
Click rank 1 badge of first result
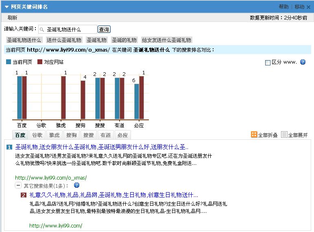click(9, 147)
